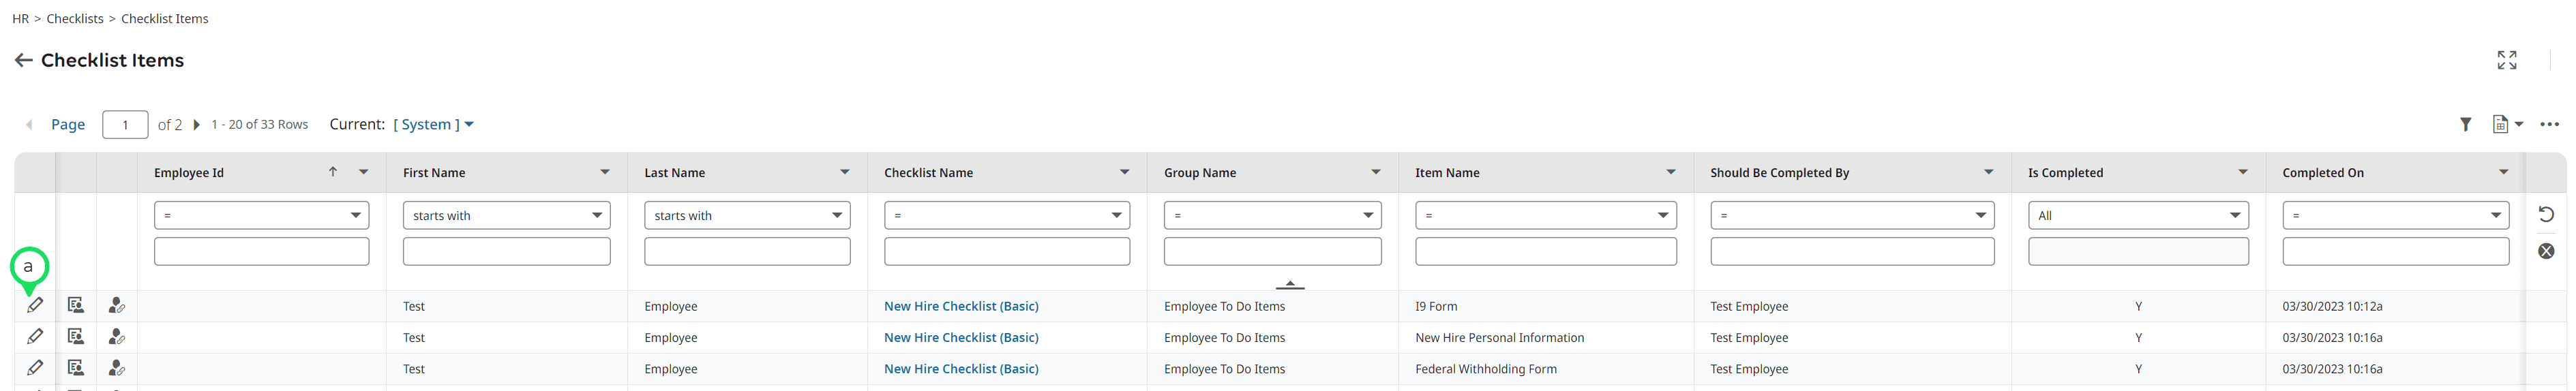Open the three-dots more options menu

click(2549, 125)
